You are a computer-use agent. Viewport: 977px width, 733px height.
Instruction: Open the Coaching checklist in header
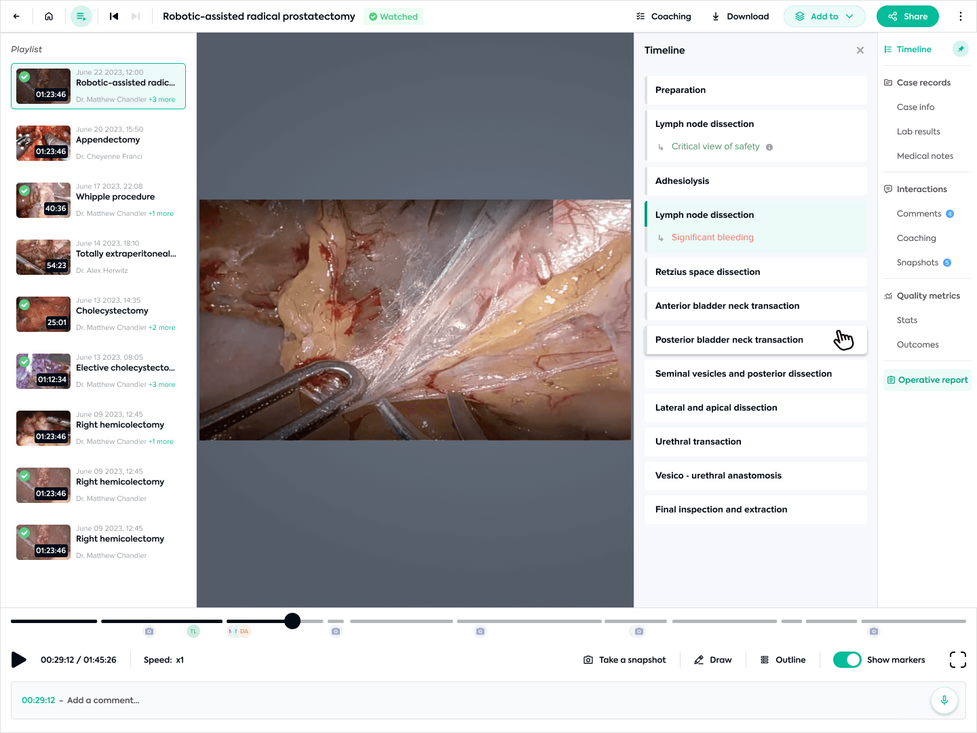(664, 16)
